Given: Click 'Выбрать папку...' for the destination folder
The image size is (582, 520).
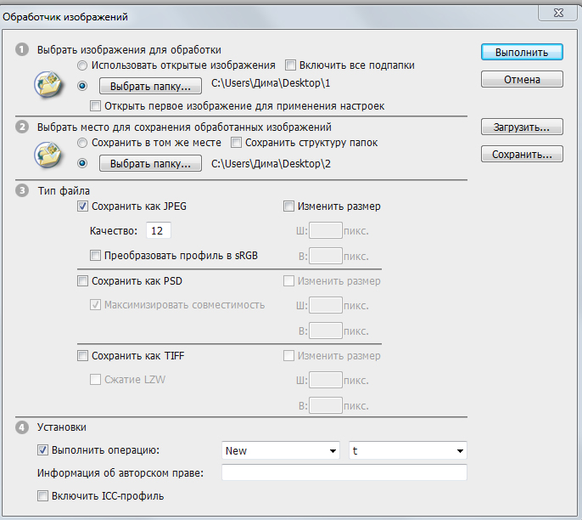Looking at the screenshot, I should [150, 163].
